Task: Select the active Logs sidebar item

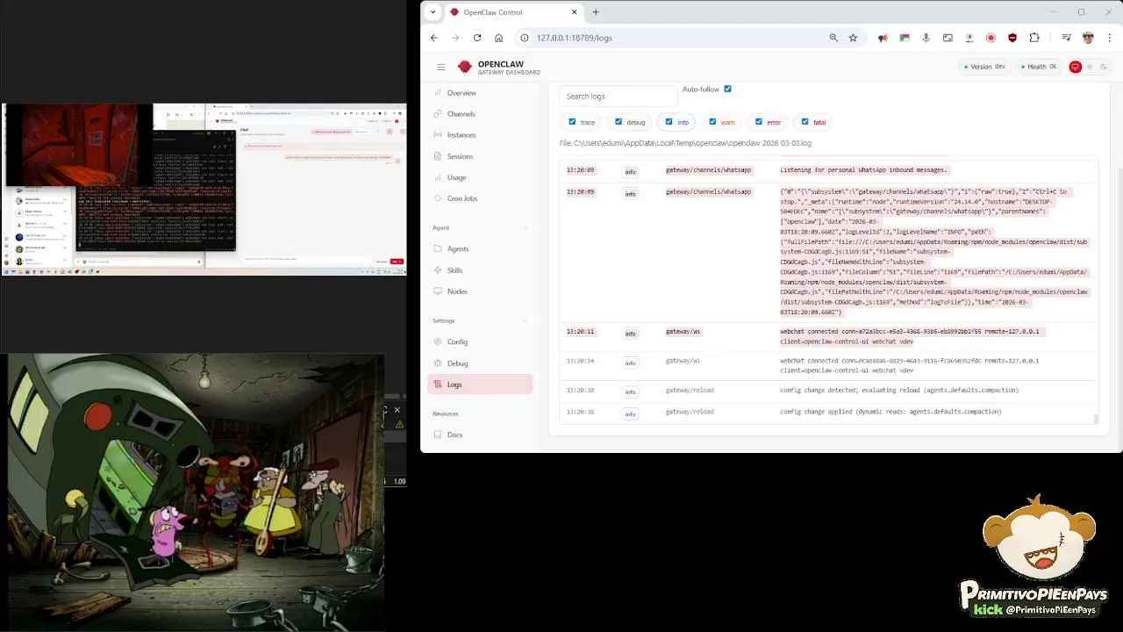Action: point(480,384)
